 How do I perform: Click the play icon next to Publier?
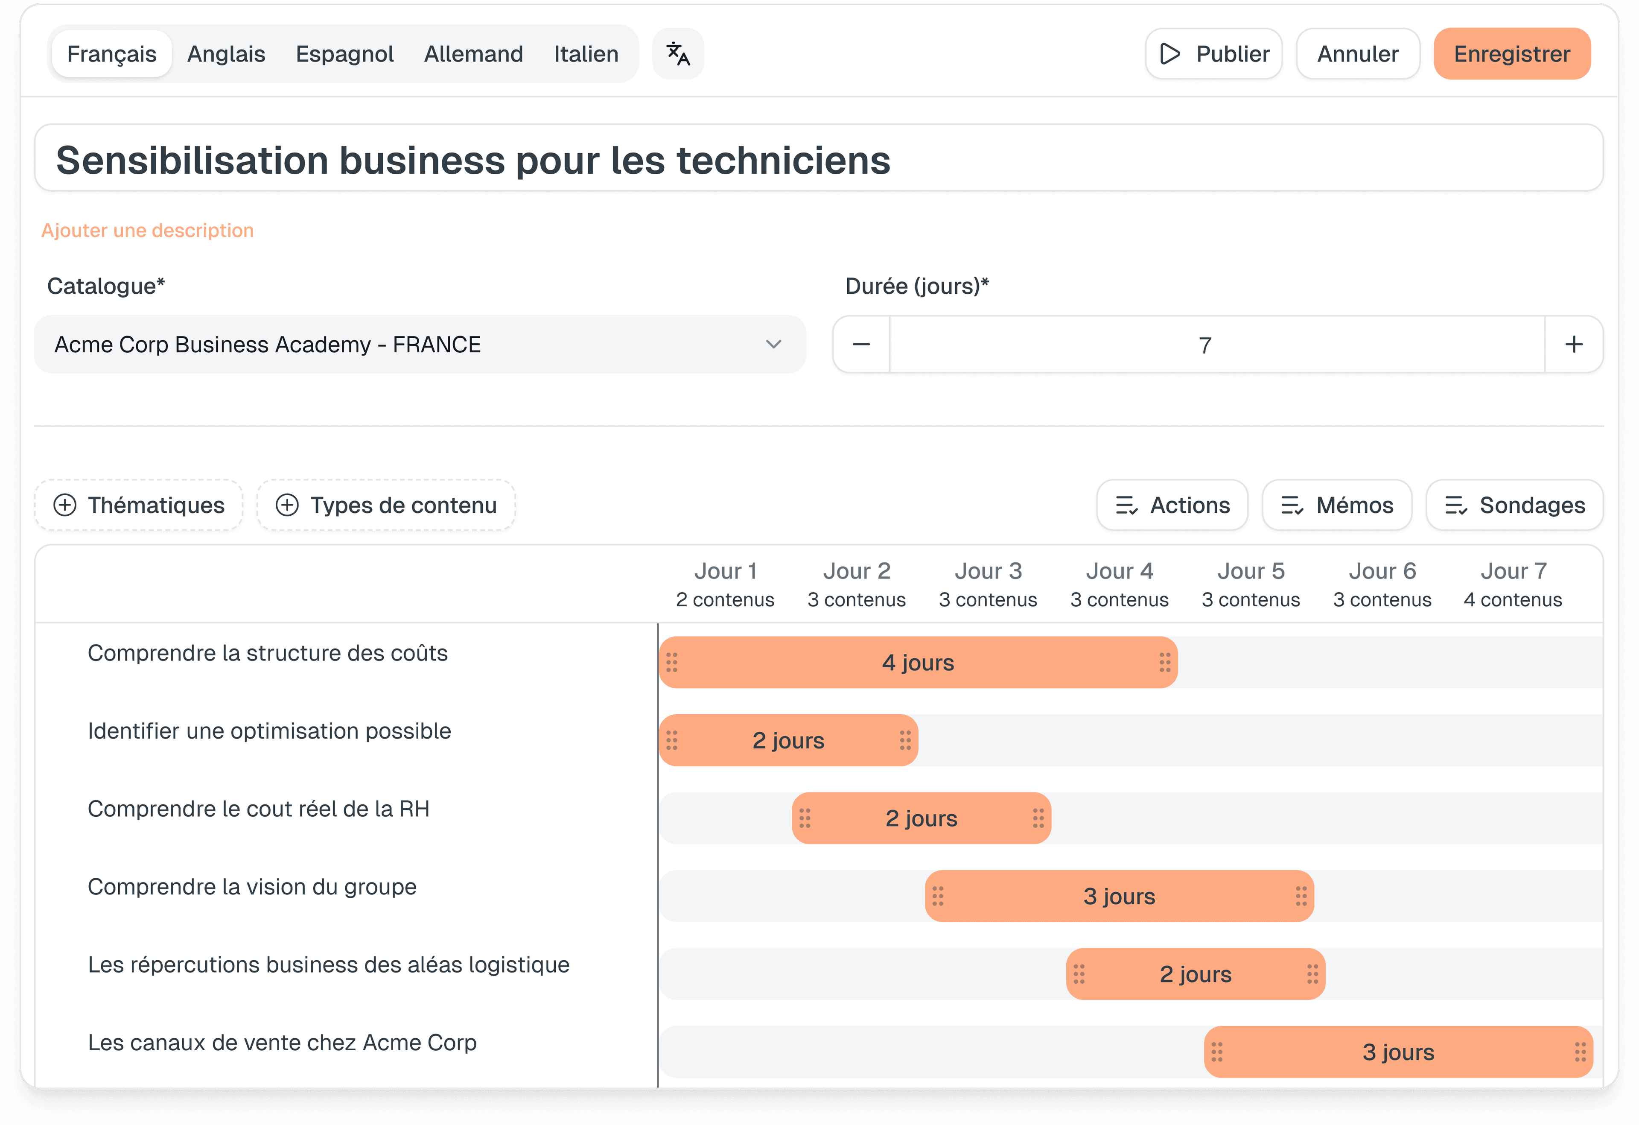(x=1170, y=54)
